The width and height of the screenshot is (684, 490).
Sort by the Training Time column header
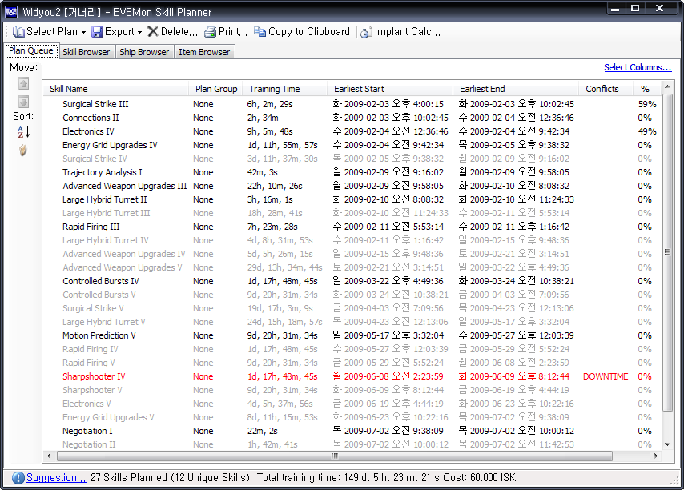285,89
